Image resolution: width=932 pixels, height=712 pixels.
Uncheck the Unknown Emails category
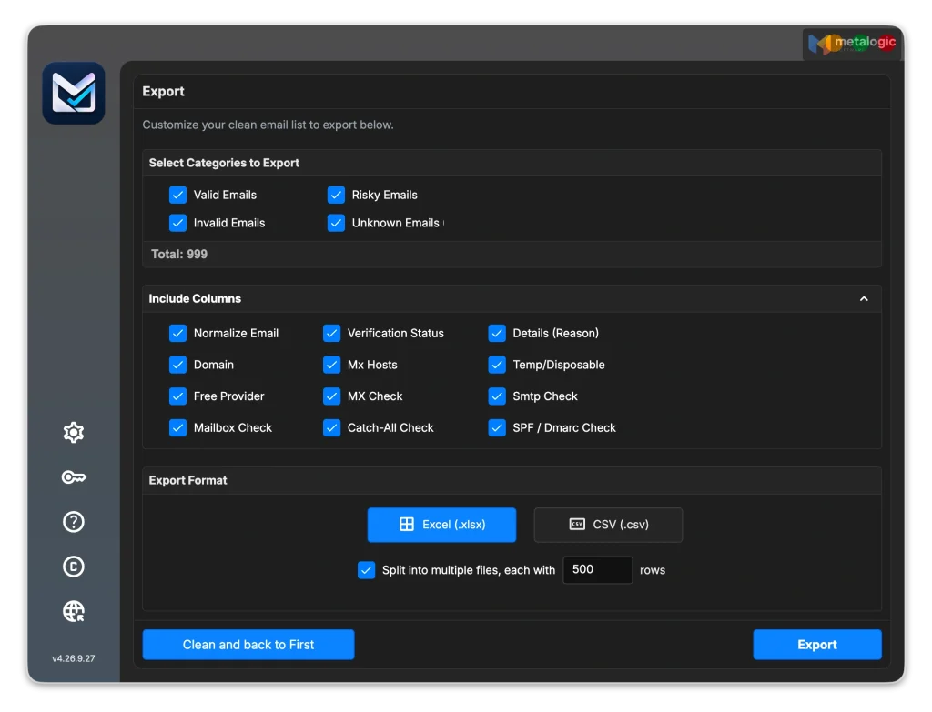(x=336, y=223)
